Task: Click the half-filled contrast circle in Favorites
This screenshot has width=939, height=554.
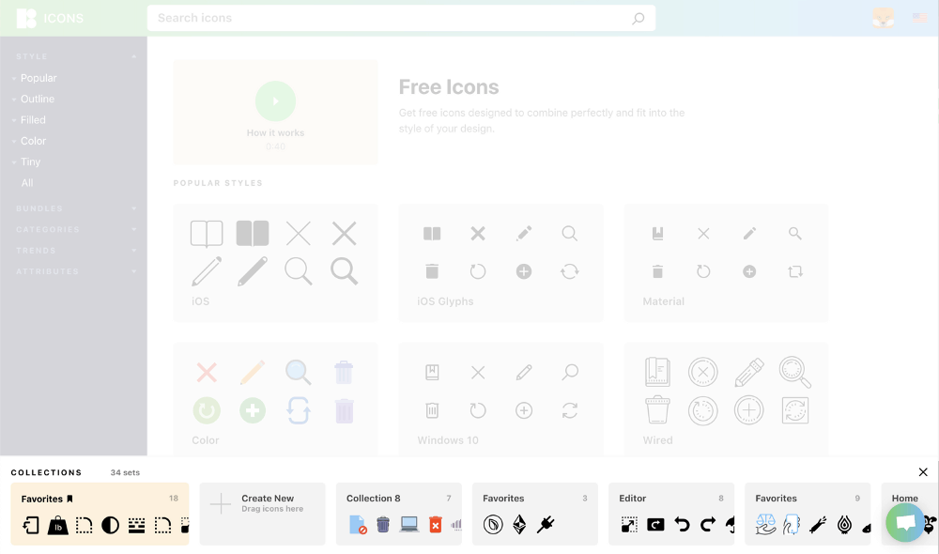Action: point(110,525)
